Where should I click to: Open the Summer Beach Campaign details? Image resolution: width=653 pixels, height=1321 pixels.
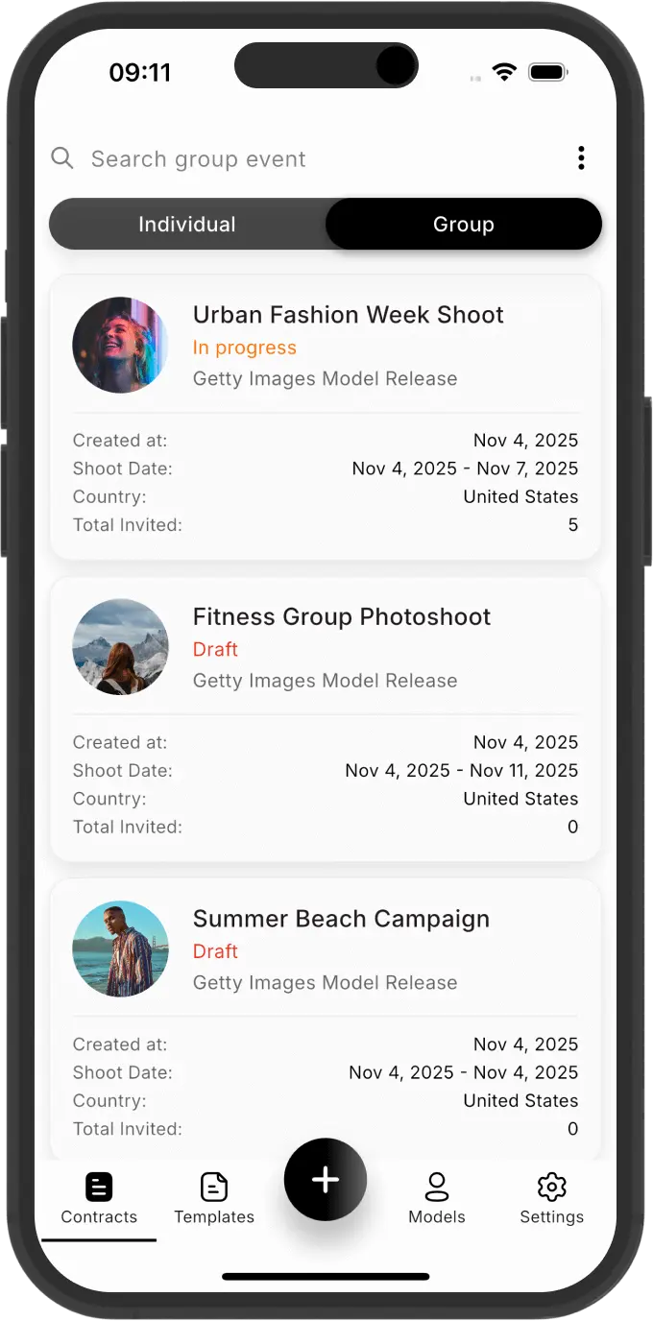[342, 918]
